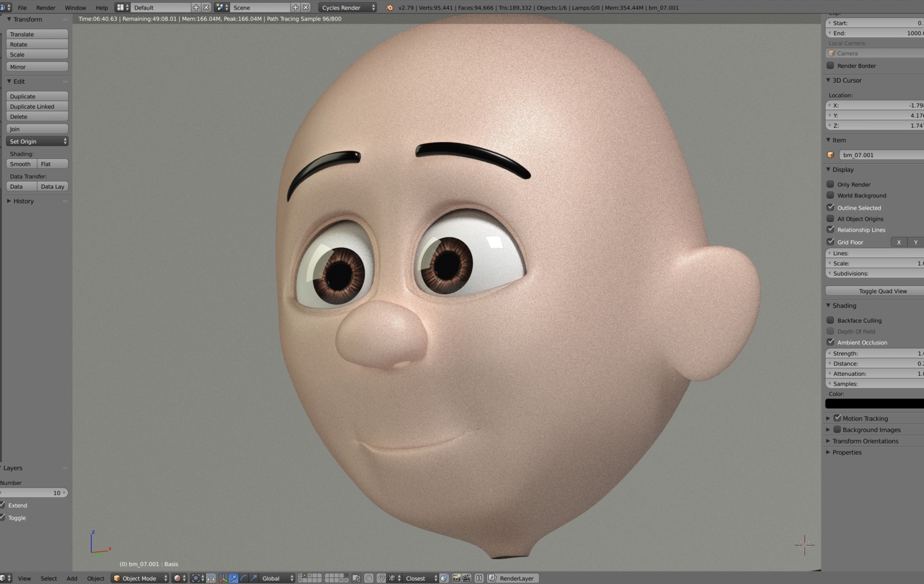This screenshot has height=584, width=924.
Task: Enable Backface Culling checkbox
Action: point(830,320)
